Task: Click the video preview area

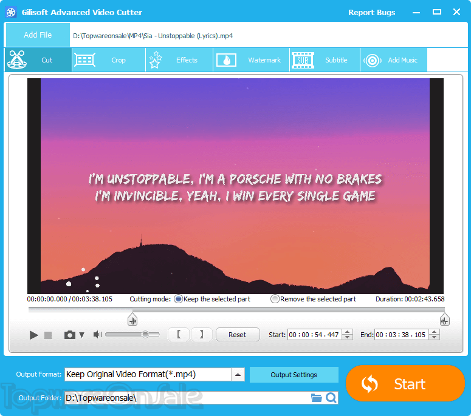Action: [235, 186]
